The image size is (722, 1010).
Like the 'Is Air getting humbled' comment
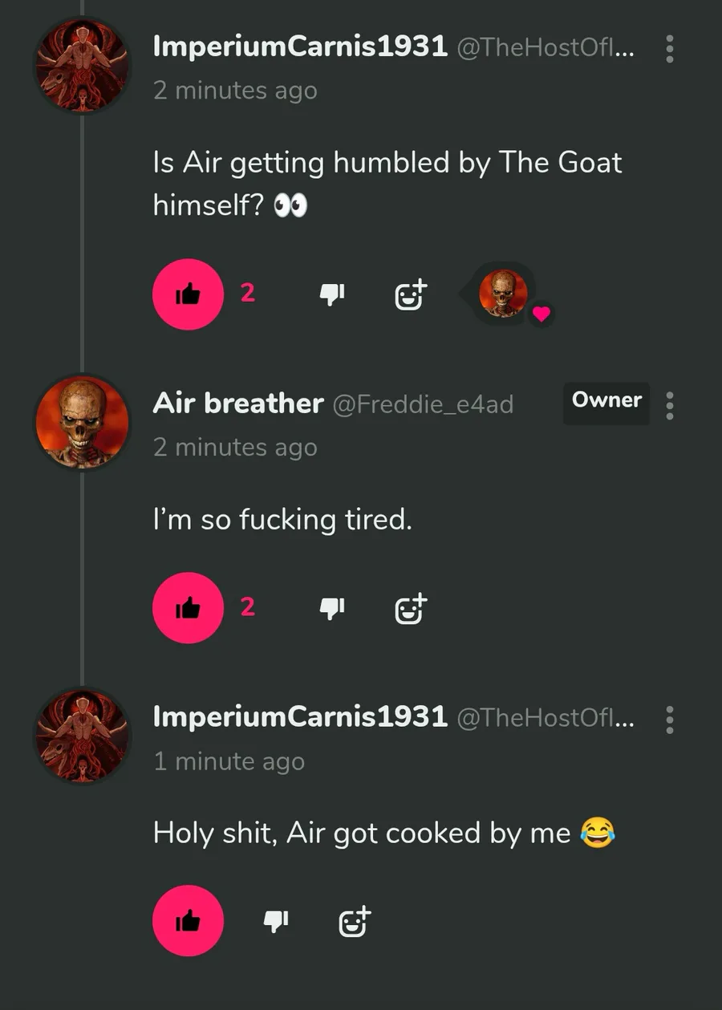[188, 294]
